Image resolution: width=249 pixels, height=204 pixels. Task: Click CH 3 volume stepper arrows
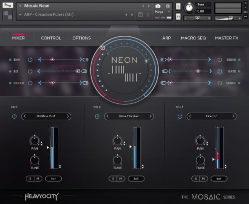tap(226, 167)
